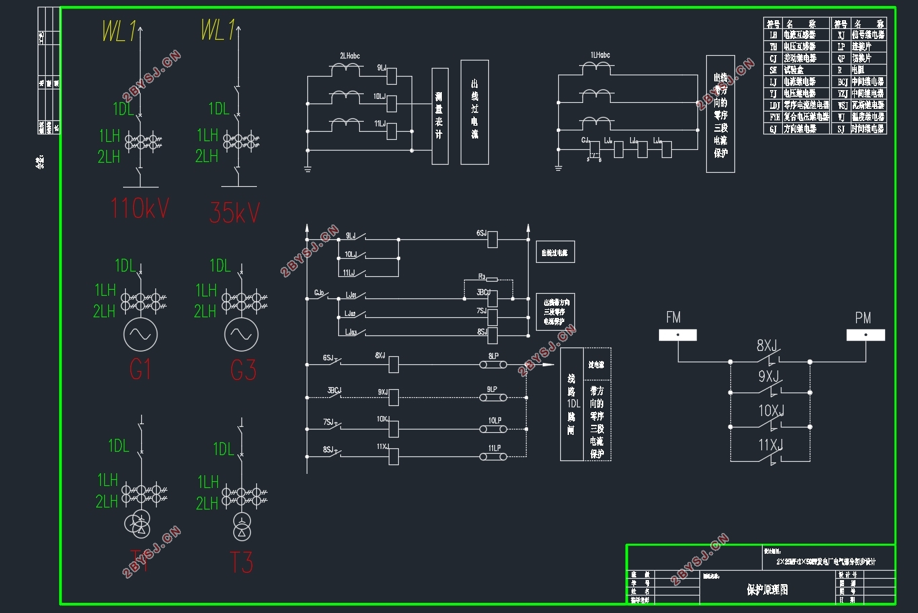The image size is (918, 613).
Task: Click the large 11XJ label in the FM-PM circuit
Action: pyautogui.click(x=772, y=445)
